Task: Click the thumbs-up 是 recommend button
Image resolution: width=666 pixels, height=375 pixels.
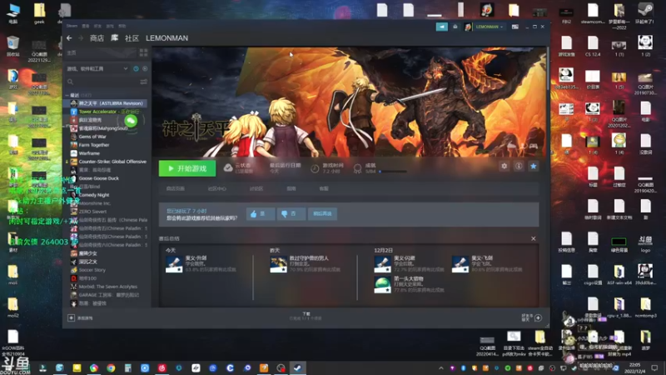Action: 261,213
